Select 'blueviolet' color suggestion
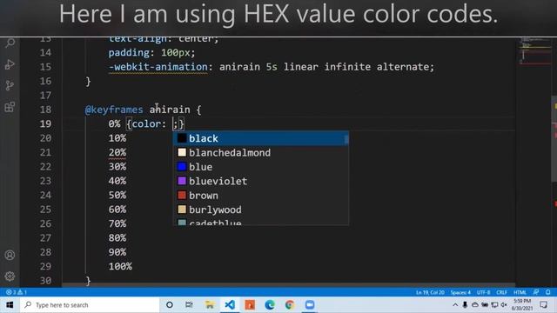 (261, 181)
